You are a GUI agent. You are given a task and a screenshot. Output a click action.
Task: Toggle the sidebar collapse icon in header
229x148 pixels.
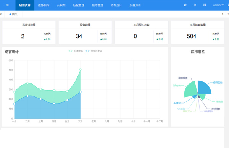(7, 5)
